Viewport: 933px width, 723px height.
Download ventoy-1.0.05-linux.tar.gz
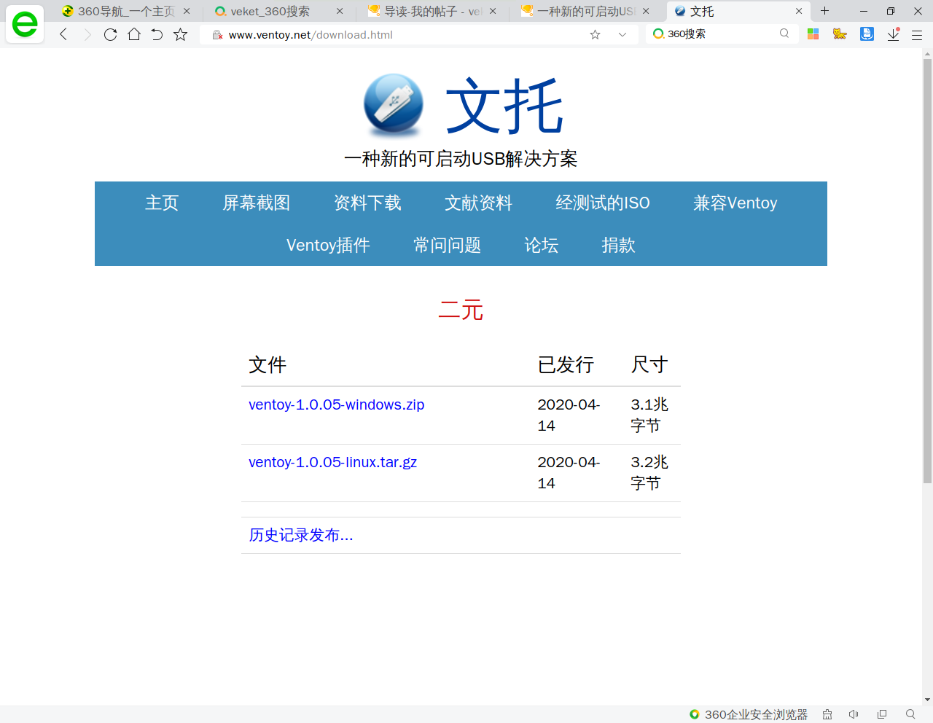pos(333,462)
